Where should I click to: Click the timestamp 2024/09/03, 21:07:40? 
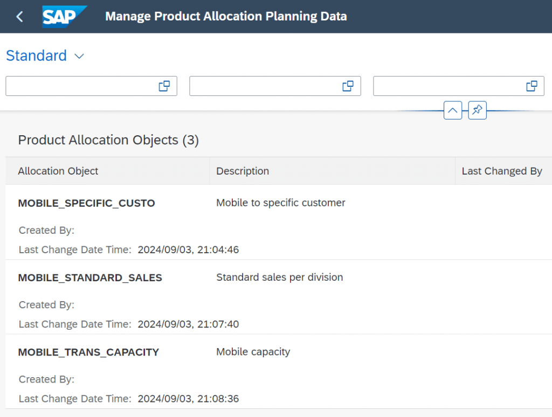coord(188,324)
